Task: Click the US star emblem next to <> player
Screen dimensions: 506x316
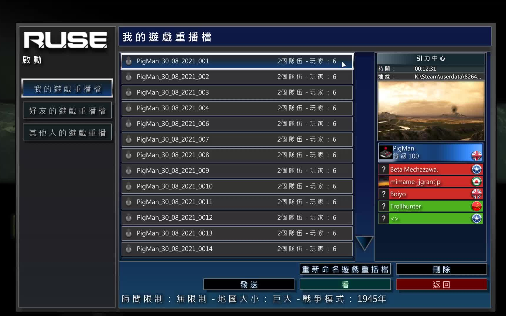Action: pyautogui.click(x=476, y=219)
